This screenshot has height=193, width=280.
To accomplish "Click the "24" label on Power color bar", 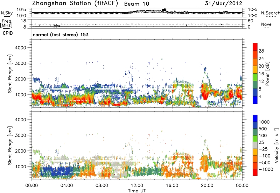I will pos(261,59).
